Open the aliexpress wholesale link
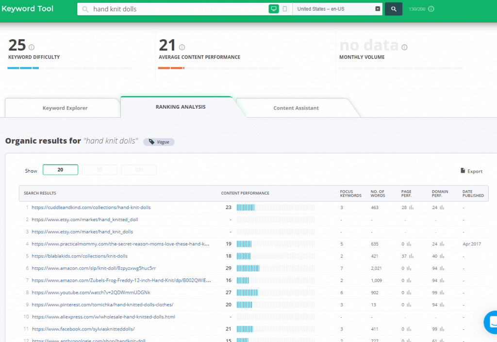 click(103, 317)
